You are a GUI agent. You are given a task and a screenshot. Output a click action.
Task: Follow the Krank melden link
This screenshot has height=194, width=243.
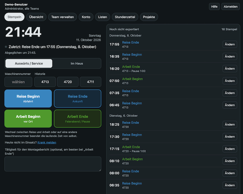click(x=47, y=143)
